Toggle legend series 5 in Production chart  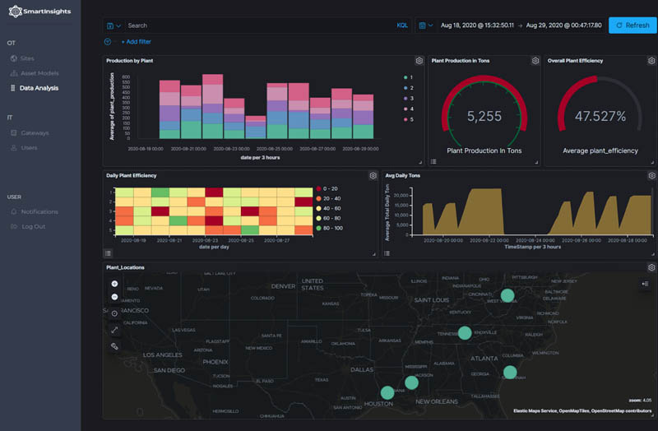(408, 119)
